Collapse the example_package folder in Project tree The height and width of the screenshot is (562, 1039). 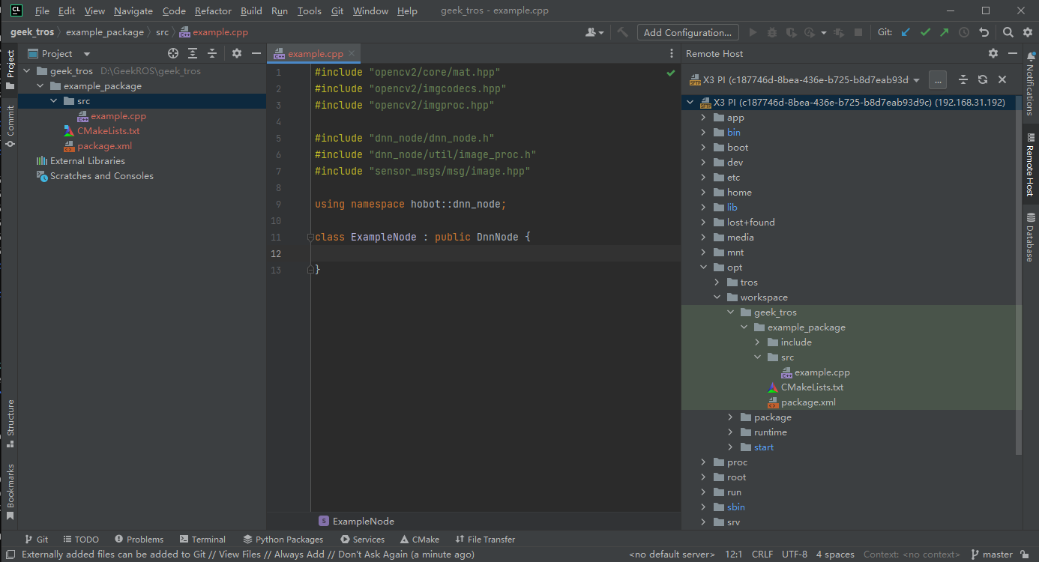coord(40,86)
